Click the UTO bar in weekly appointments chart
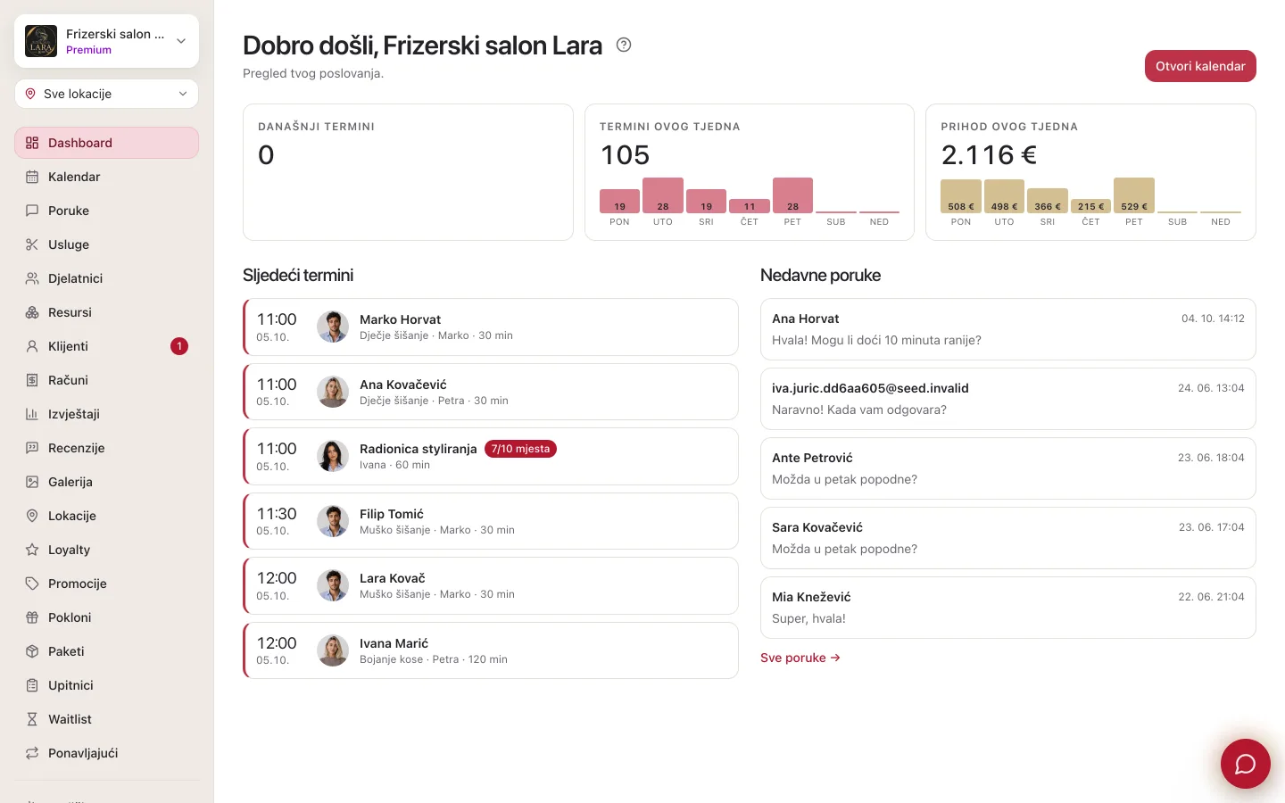The image size is (1285, 803). pos(663,195)
